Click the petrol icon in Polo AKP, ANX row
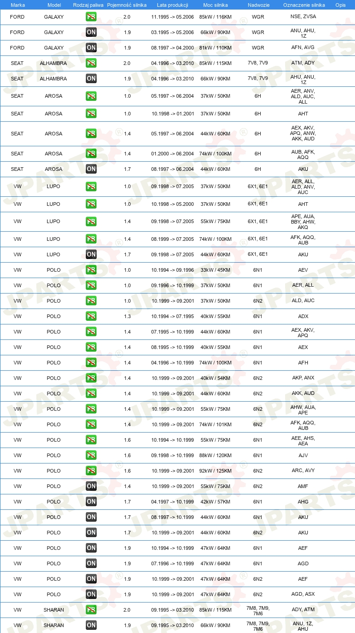The image size is (355, 633). pos(91,378)
